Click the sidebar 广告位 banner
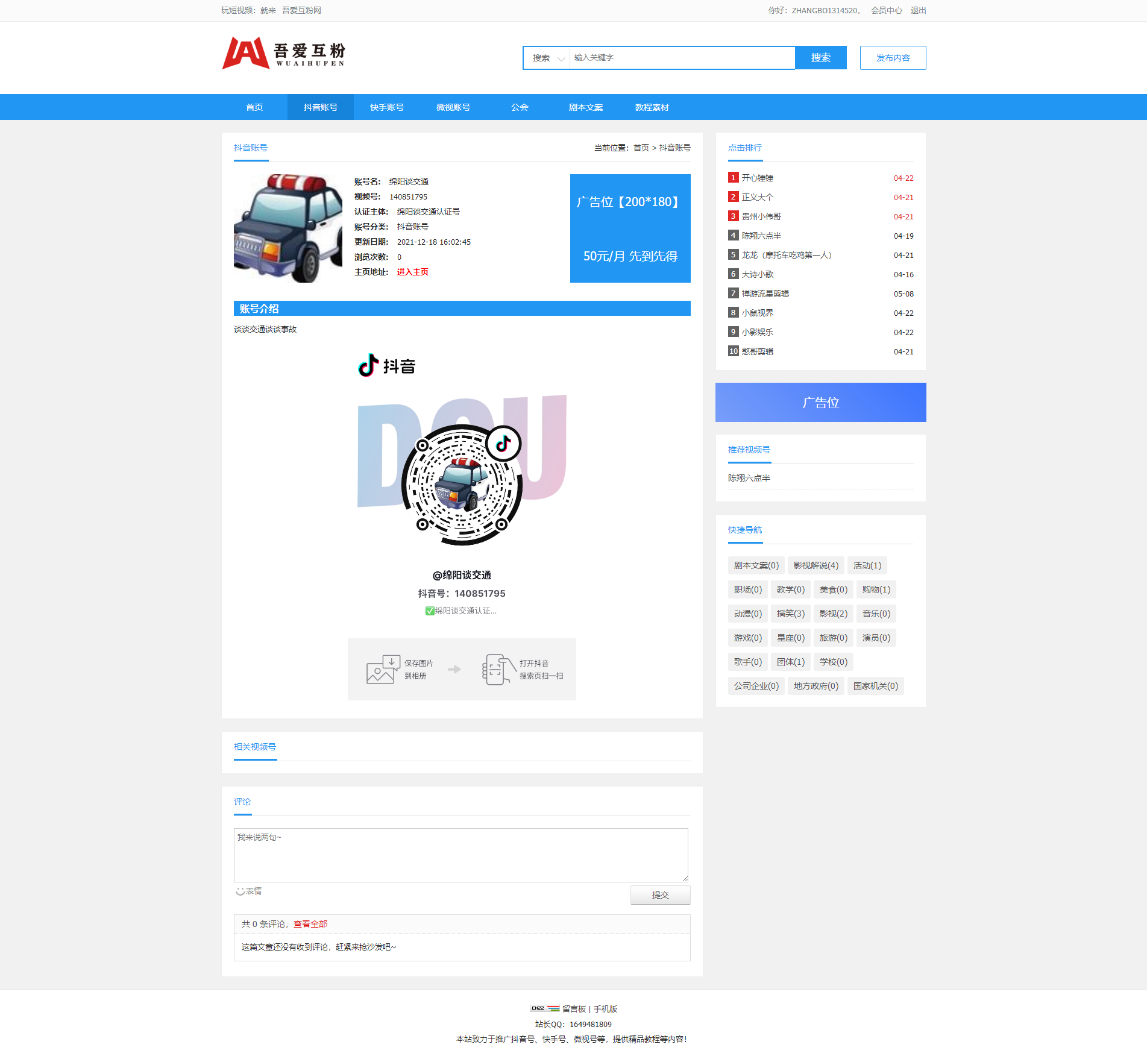 coord(821,402)
